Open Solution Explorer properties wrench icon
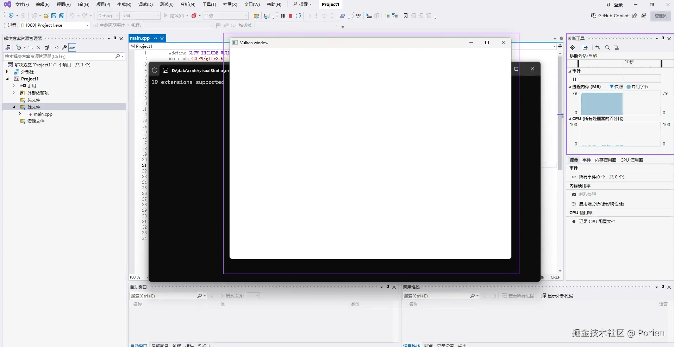 [x=64, y=47]
